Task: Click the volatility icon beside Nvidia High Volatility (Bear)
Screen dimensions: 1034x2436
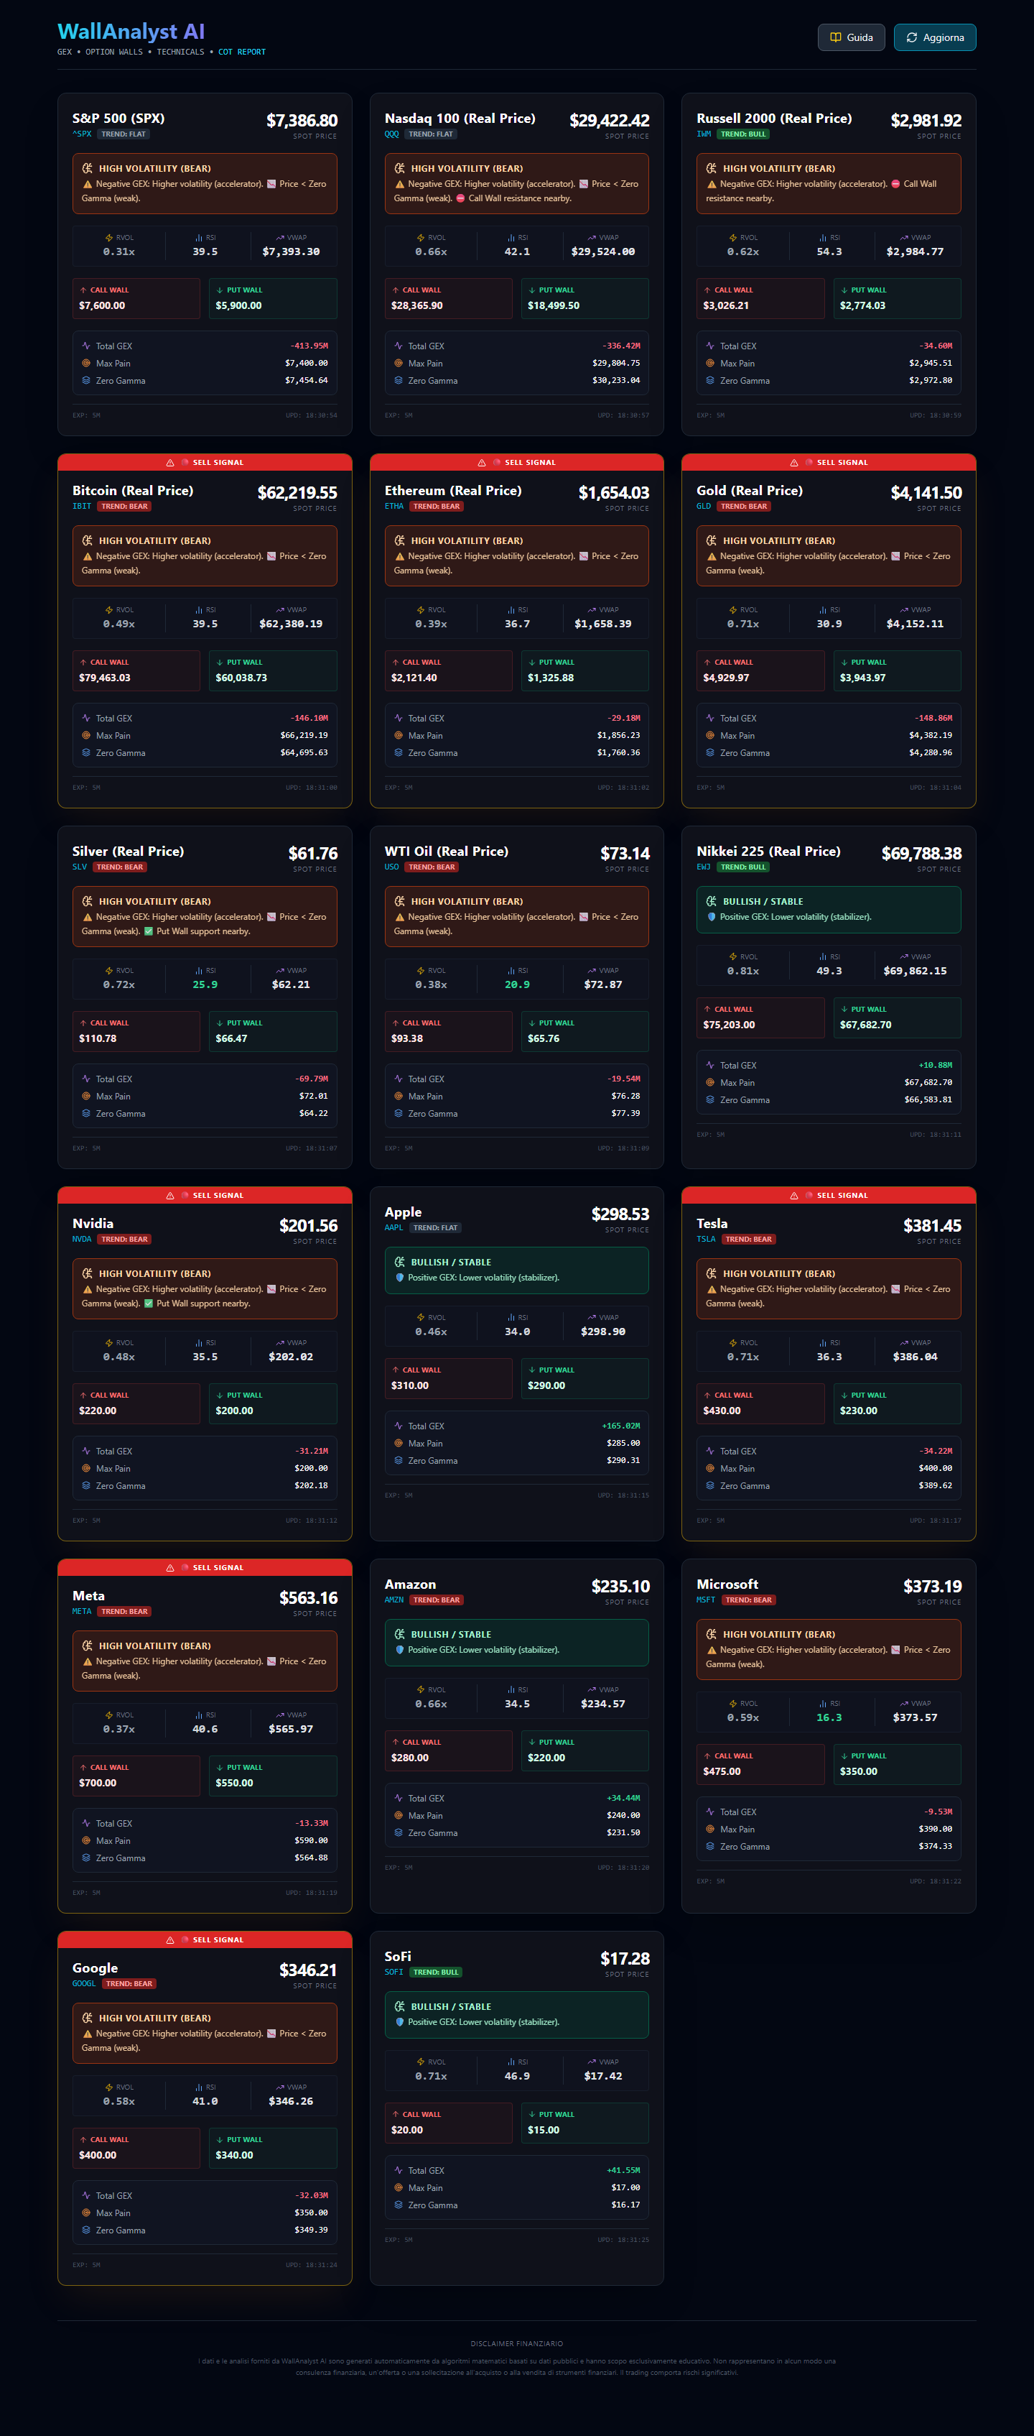Action: 87,1274
